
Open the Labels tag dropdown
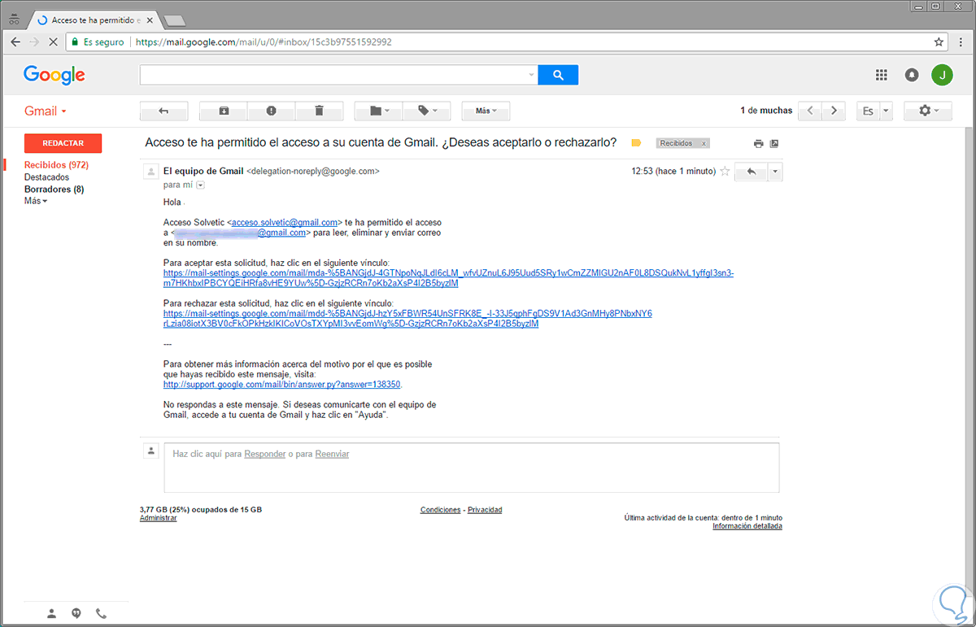point(426,111)
